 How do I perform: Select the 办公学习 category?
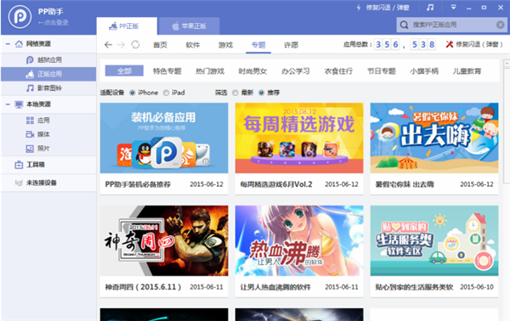click(x=296, y=71)
